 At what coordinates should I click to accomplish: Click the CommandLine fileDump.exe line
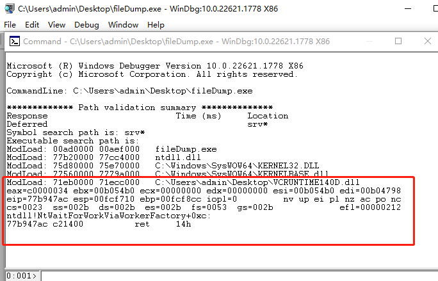(x=129, y=91)
